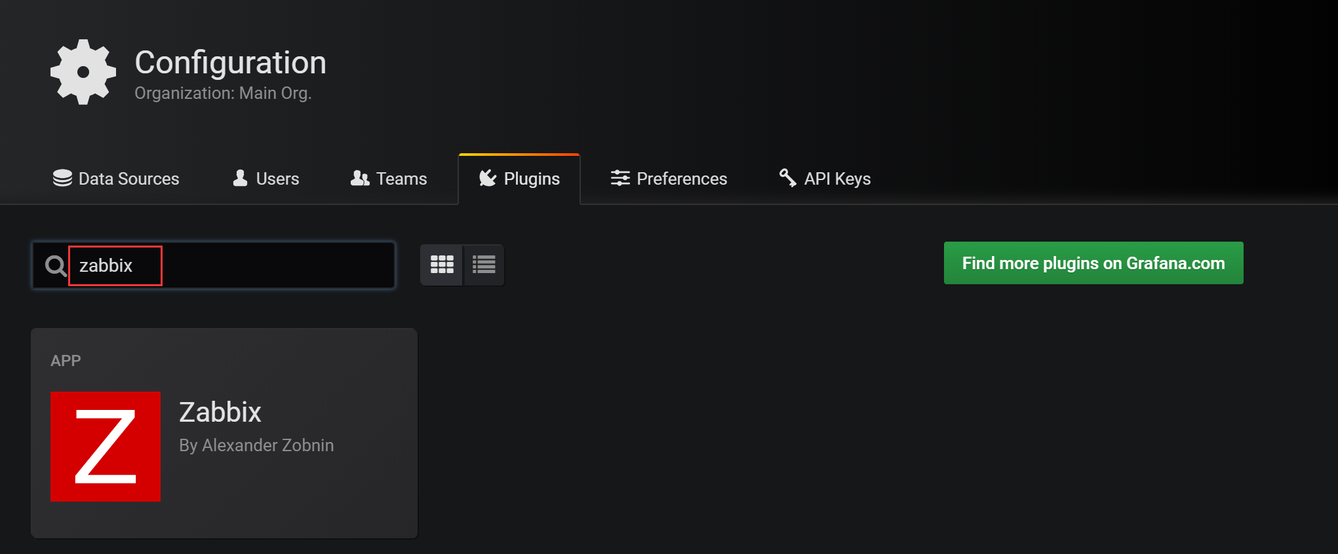The height and width of the screenshot is (554, 1338).
Task: Go to the Teams tab
Action: 389,179
